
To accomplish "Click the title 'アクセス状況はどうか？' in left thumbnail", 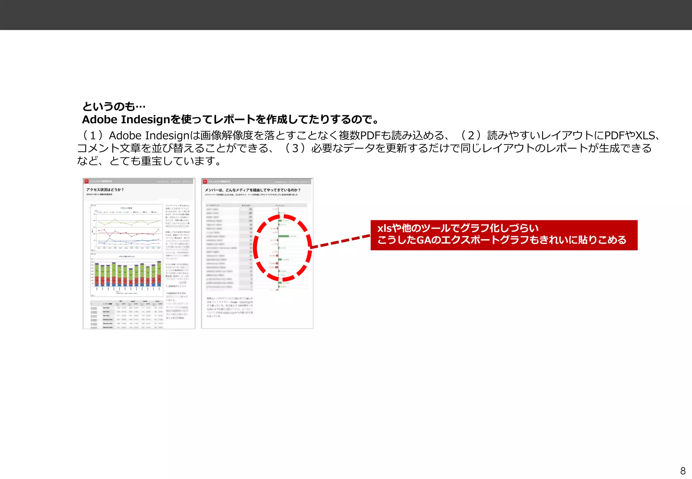I will coord(105,190).
